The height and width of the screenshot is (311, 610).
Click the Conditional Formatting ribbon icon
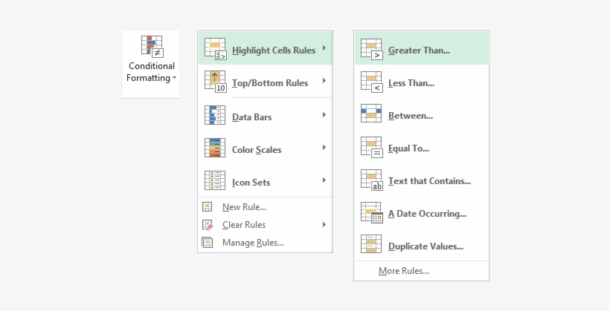[152, 47]
